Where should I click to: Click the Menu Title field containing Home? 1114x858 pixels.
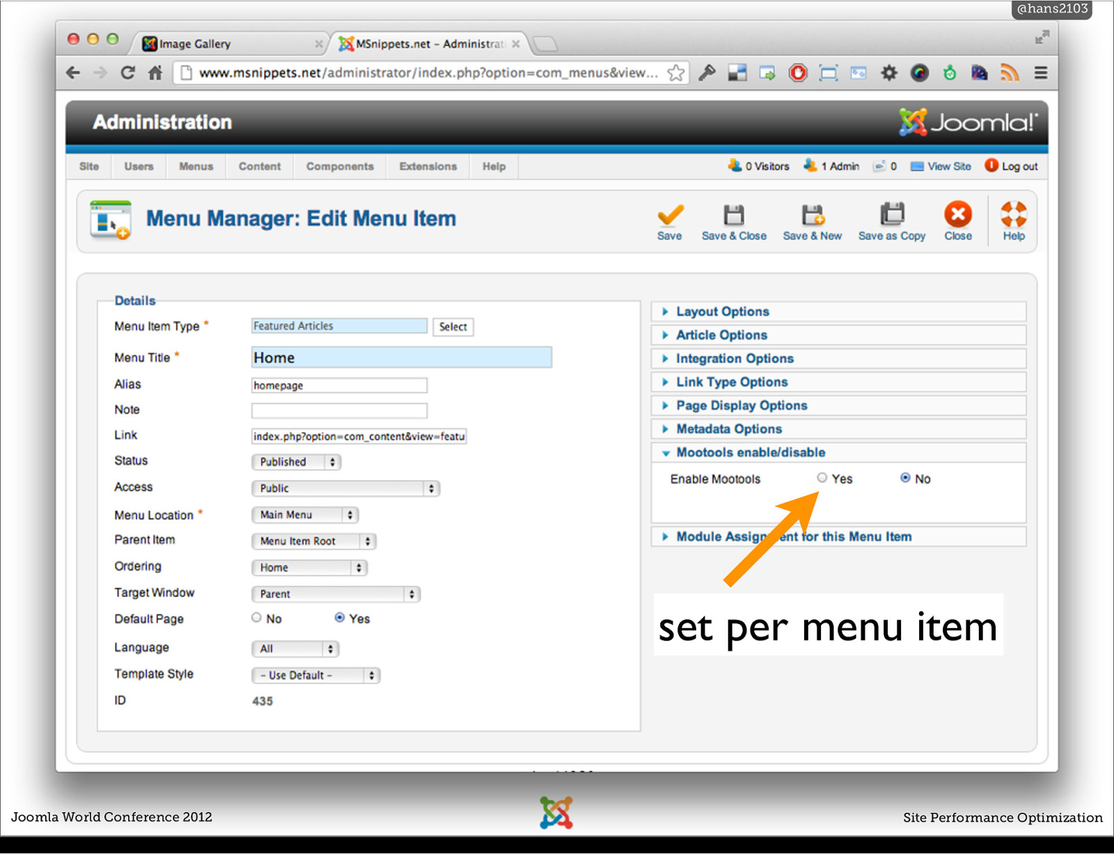[x=402, y=358]
